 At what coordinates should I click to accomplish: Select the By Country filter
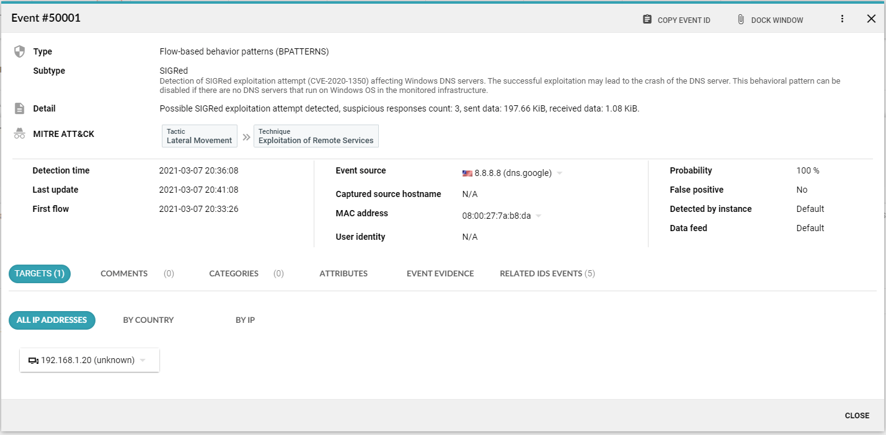(x=148, y=320)
